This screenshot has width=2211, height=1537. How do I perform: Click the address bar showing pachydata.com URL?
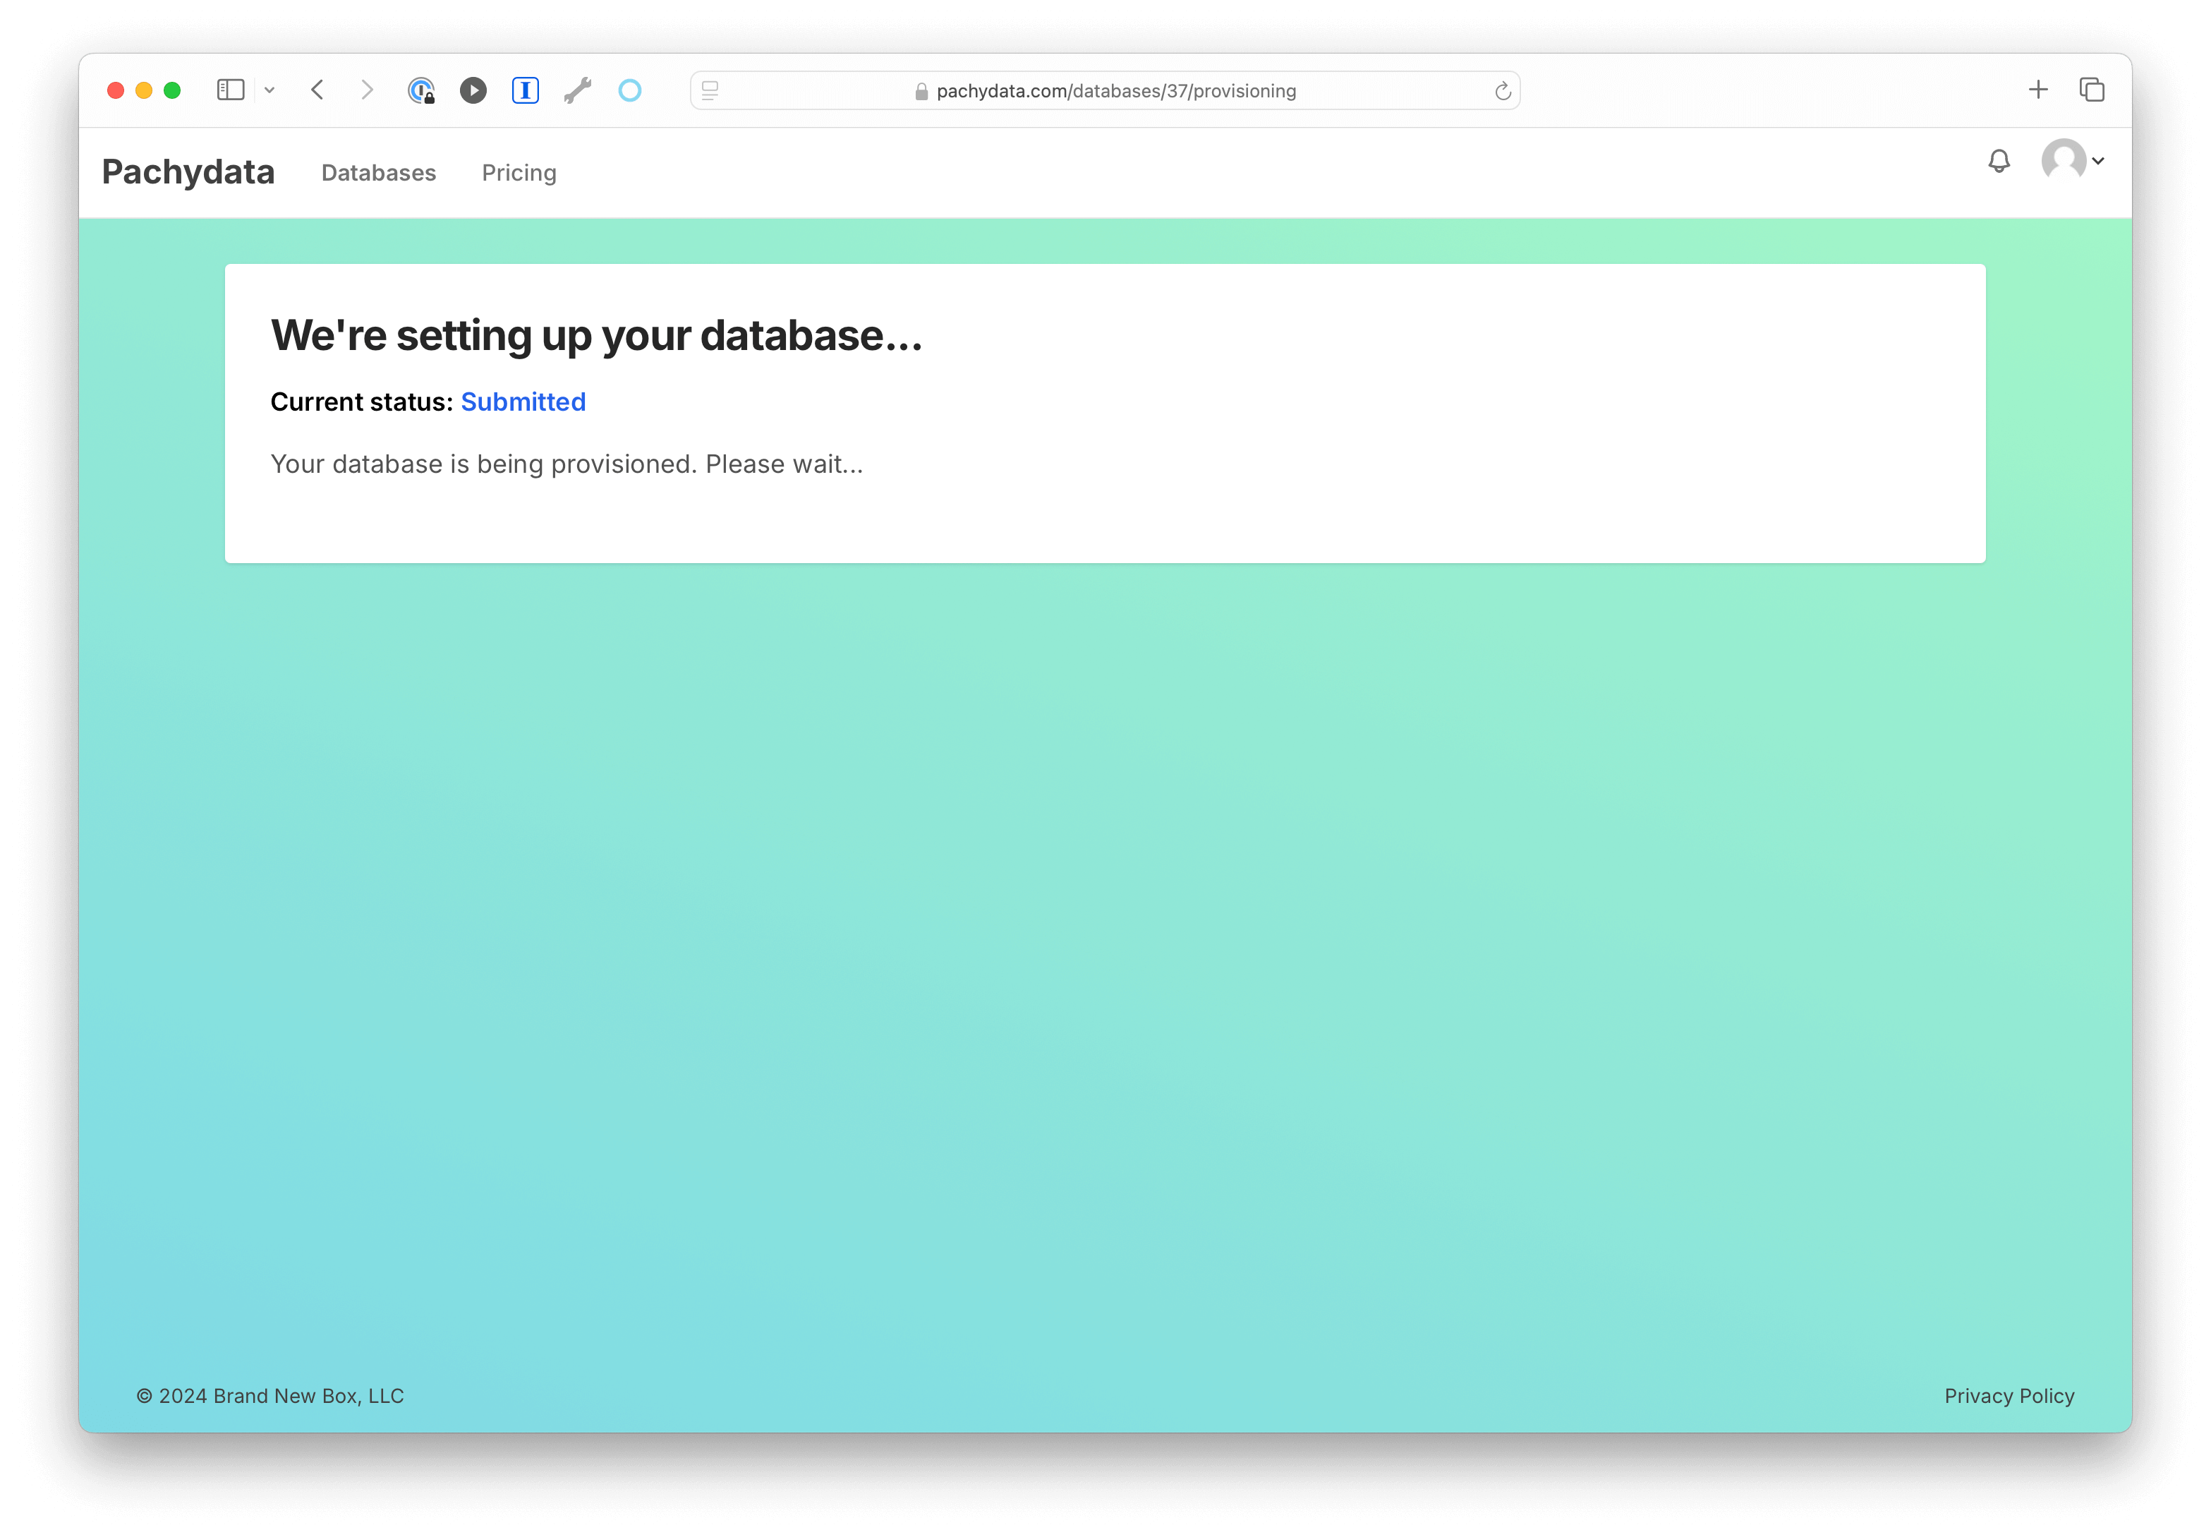pos(1105,90)
